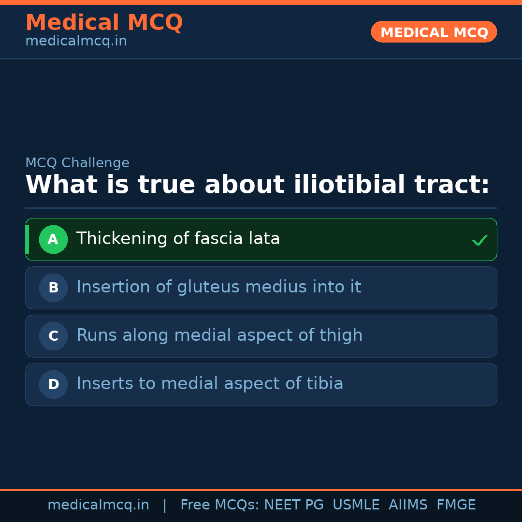Click USMLE in the footer
522x522 pixels.
pos(356,505)
